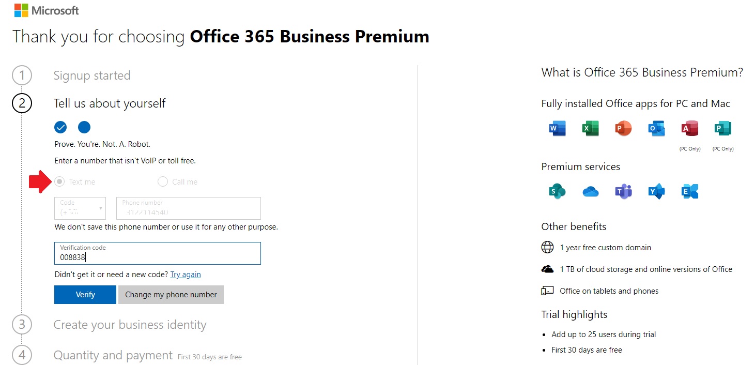Click the SharePoint service icon
Image resolution: width=755 pixels, height=365 pixels.
[558, 192]
